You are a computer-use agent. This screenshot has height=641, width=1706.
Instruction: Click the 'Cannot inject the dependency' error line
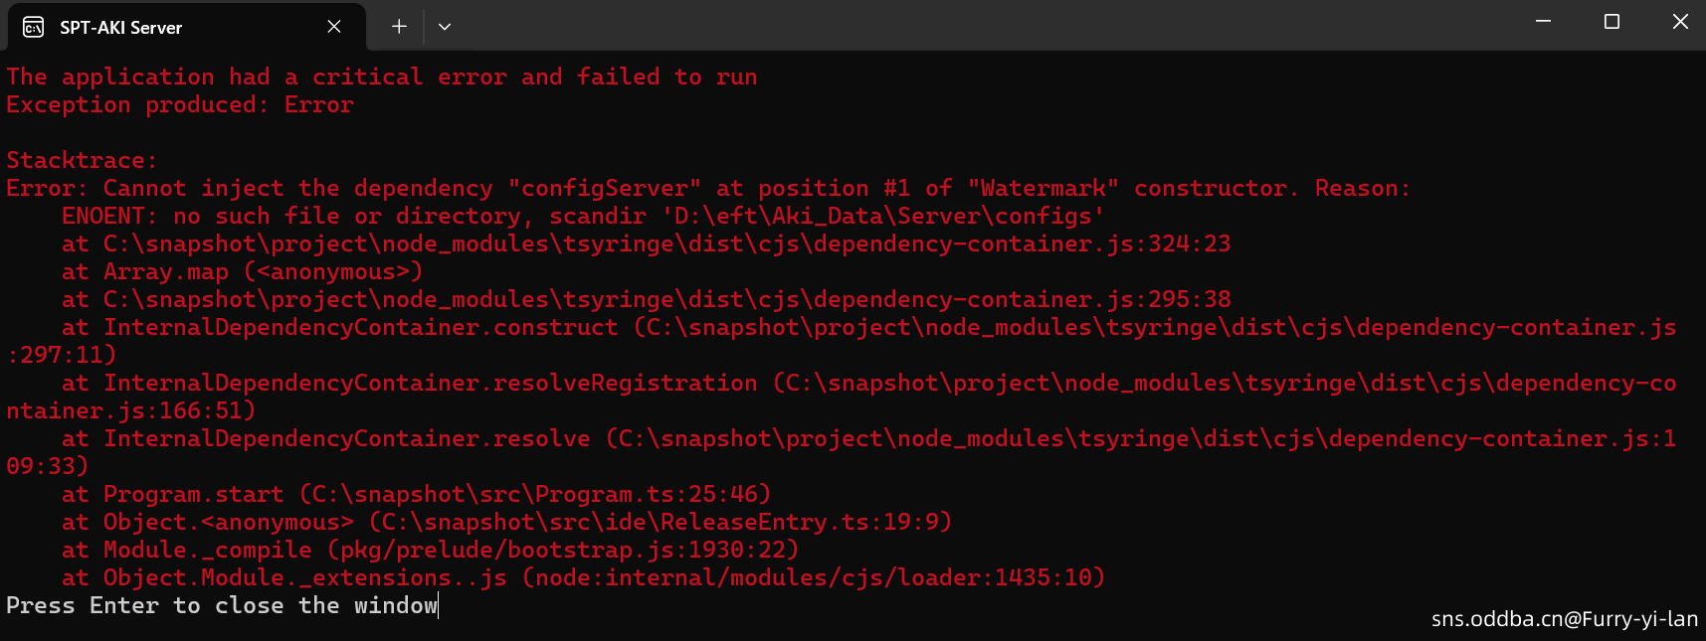coord(708,189)
